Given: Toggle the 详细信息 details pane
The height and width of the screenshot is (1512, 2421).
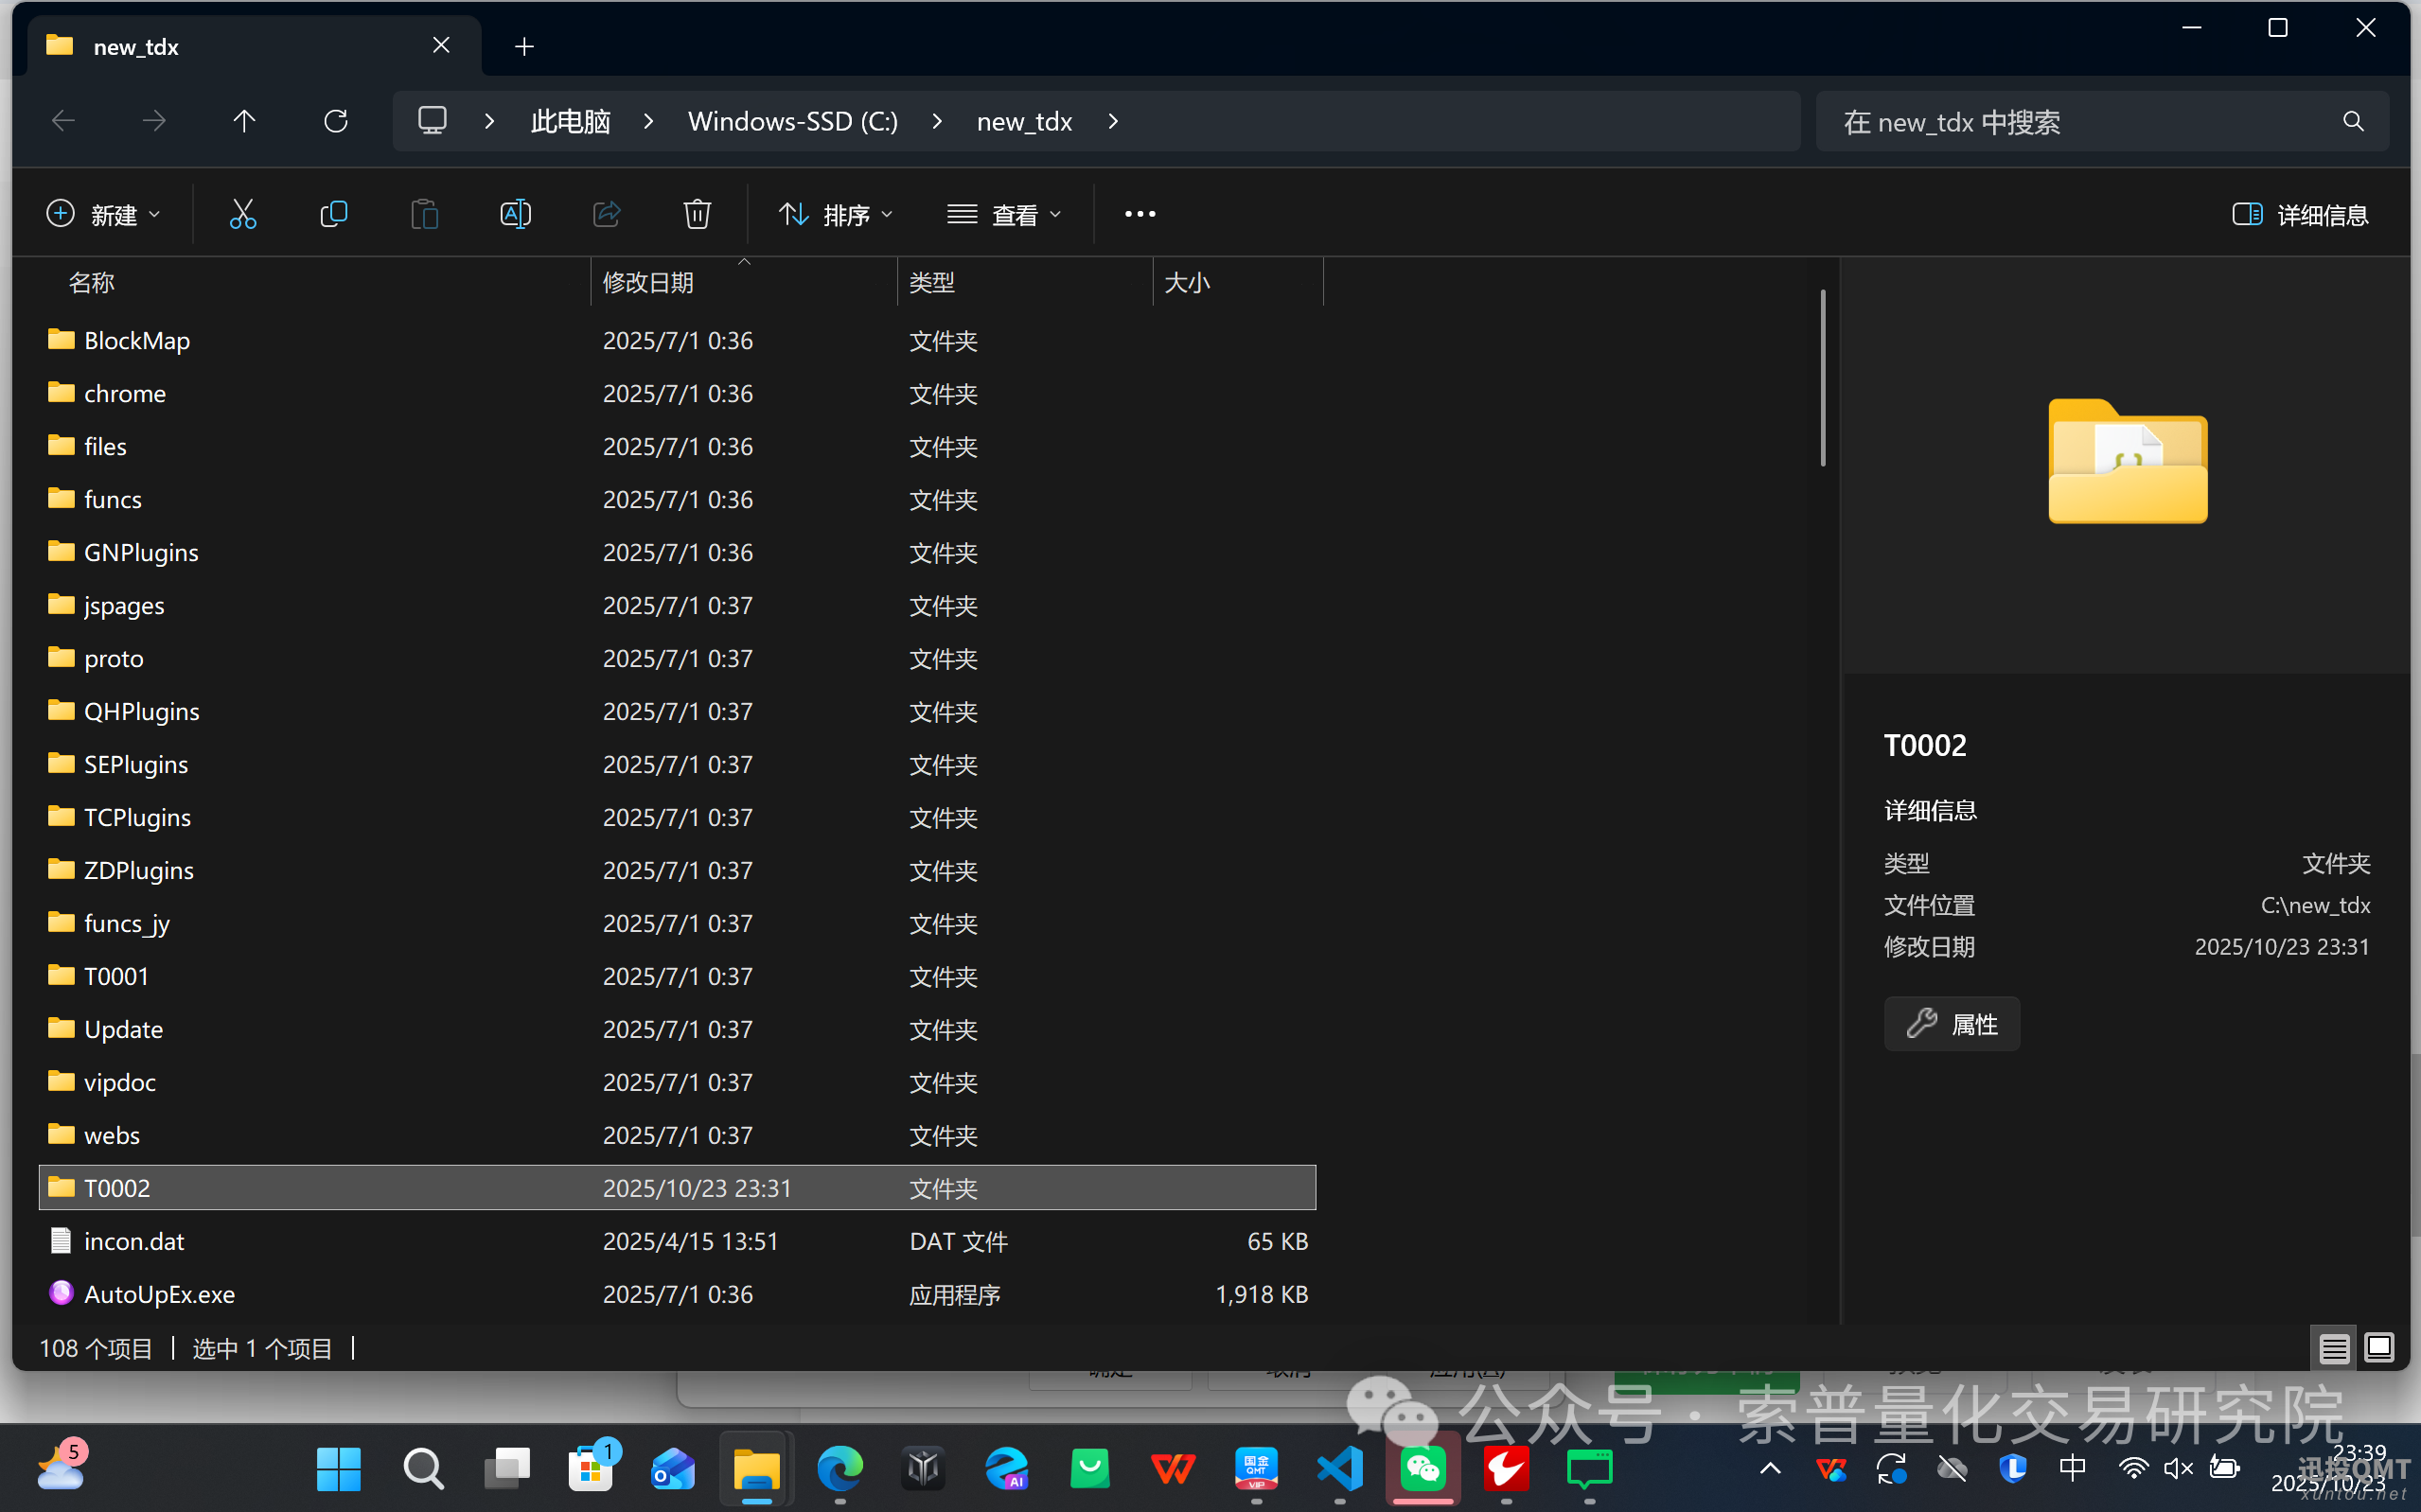Looking at the screenshot, I should click(2300, 214).
